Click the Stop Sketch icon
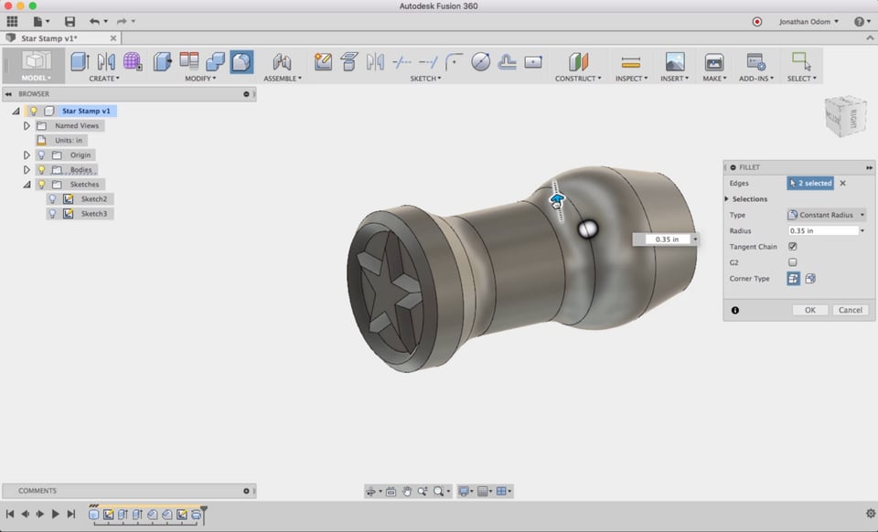This screenshot has width=878, height=532. (x=507, y=61)
